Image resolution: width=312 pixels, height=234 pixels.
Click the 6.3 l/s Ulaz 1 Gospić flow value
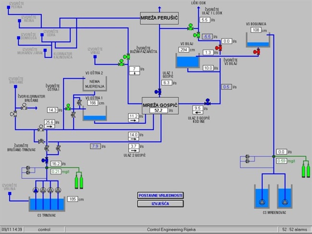click(x=167, y=82)
